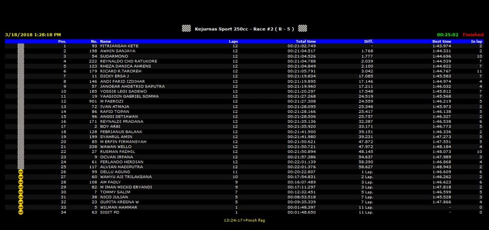Image resolution: width=489 pixels, height=230 pixels.
Task: Click the checkered flag right of the race title
Action: click(x=302, y=28)
